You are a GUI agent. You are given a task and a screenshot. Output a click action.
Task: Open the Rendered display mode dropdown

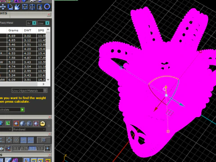(29, 129)
